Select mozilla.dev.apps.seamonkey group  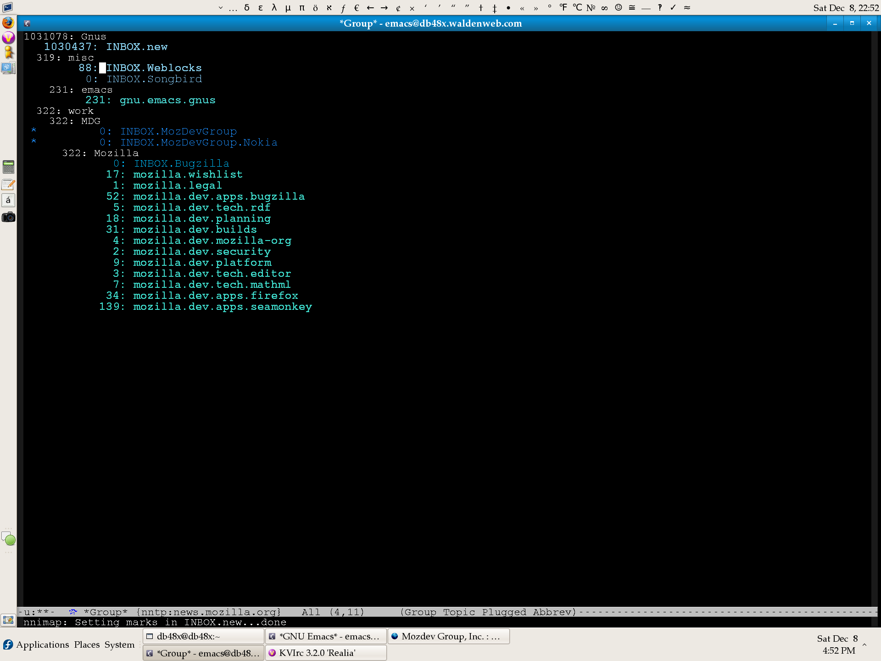pyautogui.click(x=206, y=307)
